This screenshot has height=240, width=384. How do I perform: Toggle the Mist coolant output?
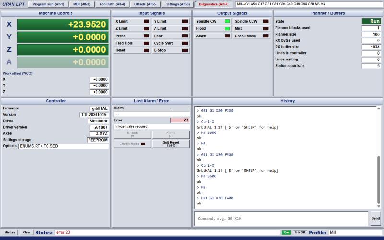(266, 29)
